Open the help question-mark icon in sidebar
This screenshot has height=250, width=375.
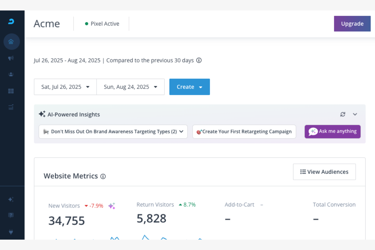point(11,215)
